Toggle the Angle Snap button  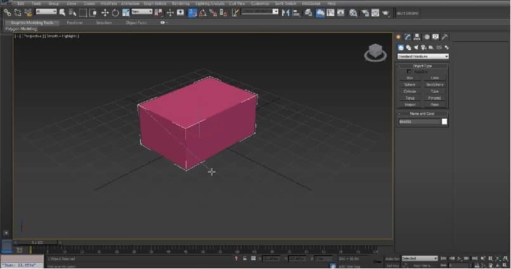click(202, 13)
